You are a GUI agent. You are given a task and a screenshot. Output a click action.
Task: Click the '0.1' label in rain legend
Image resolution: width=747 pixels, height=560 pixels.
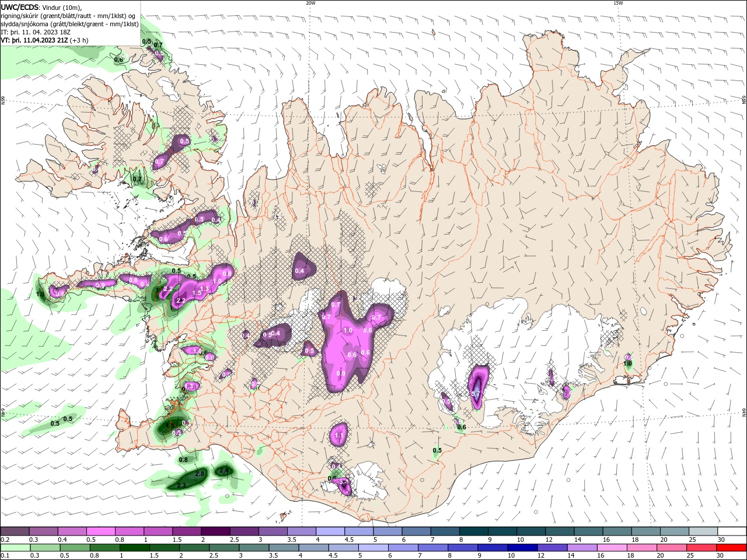tap(5, 556)
